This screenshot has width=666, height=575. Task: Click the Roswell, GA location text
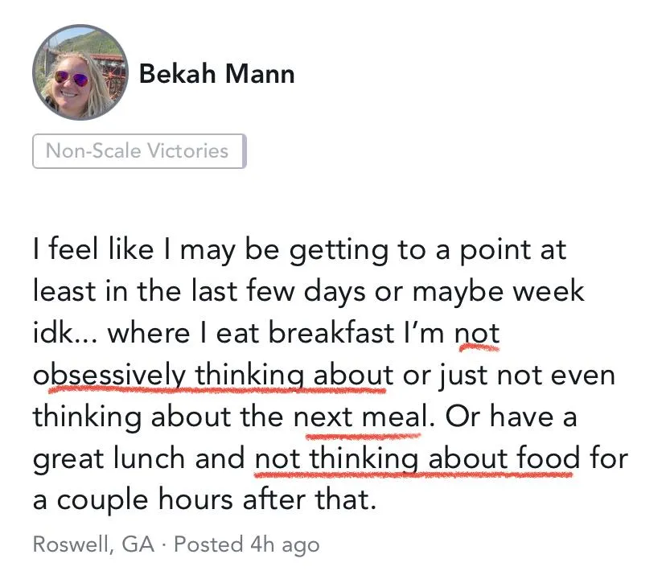click(93, 544)
